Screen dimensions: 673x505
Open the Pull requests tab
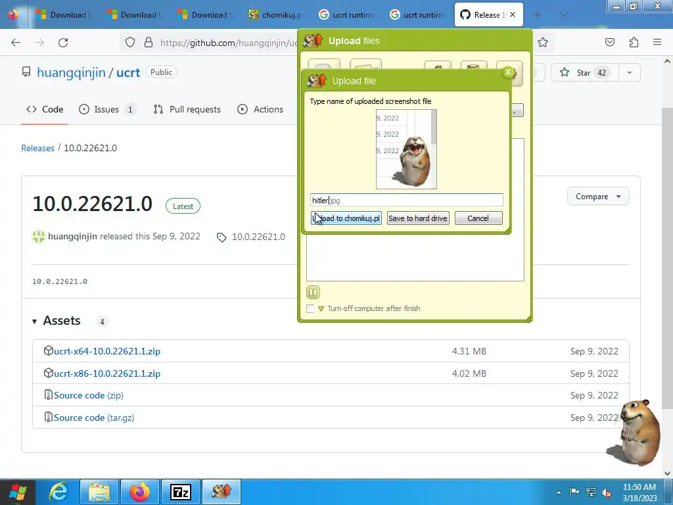point(187,110)
